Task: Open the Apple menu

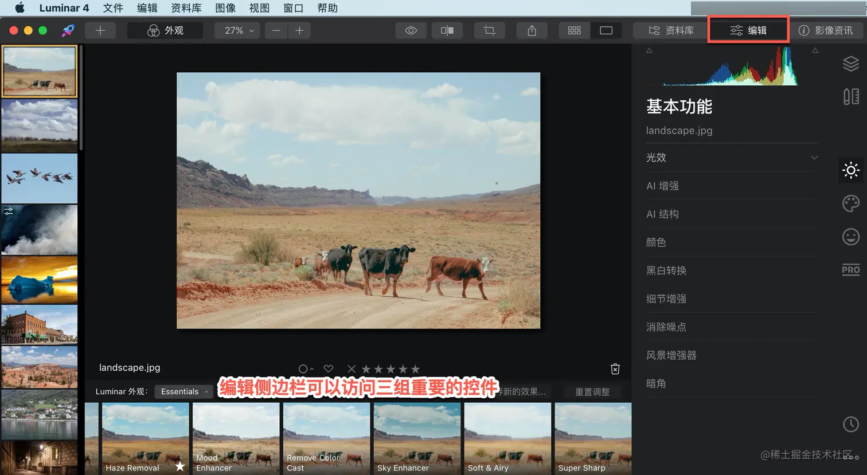Action: 20,8
